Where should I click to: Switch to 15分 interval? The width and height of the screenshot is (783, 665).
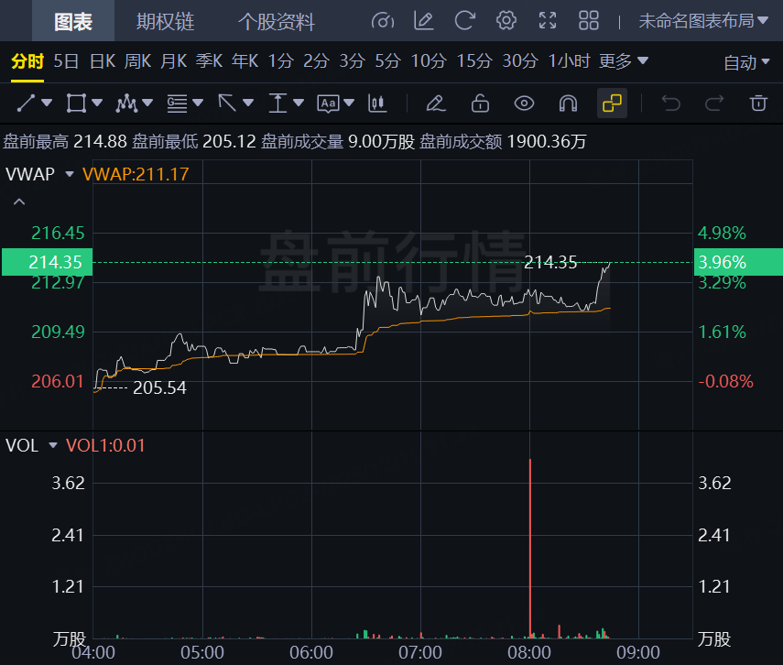(x=474, y=61)
